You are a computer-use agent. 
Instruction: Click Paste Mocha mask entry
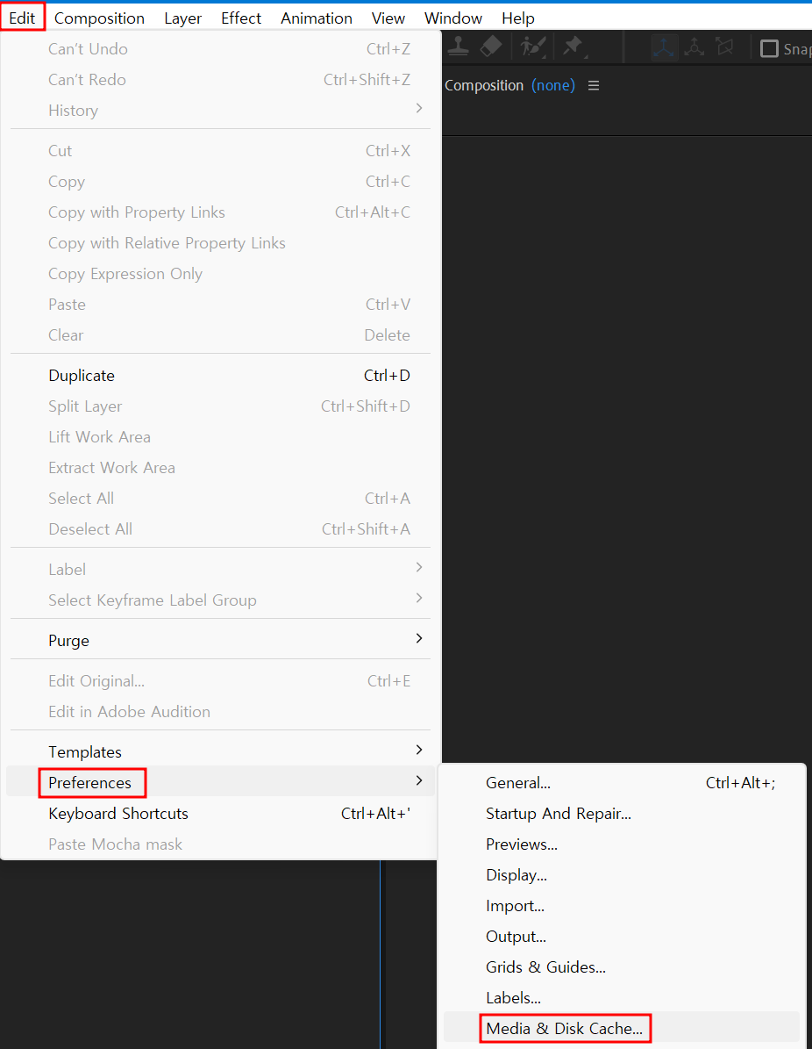(221, 844)
